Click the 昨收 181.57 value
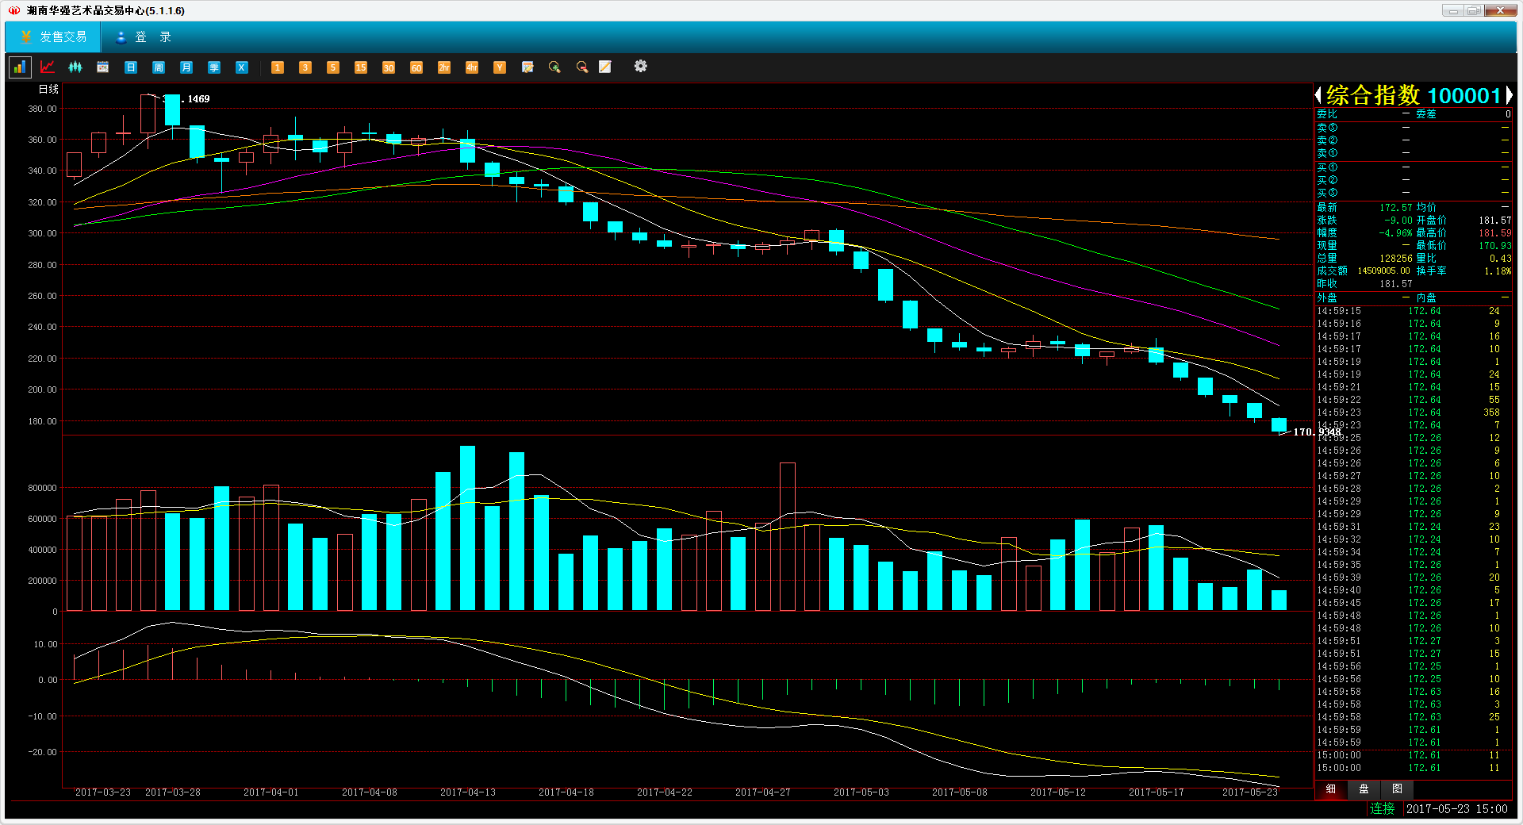Viewport: 1523px width, 825px height. (x=1396, y=284)
